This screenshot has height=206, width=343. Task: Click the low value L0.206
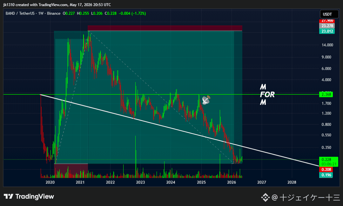(97, 13)
